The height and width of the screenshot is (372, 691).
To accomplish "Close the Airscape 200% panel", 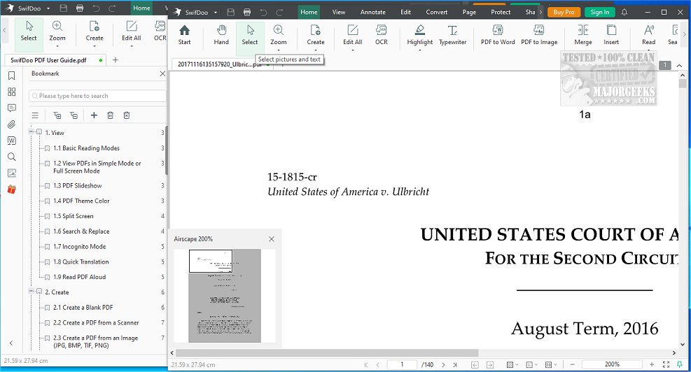I will point(272,239).
